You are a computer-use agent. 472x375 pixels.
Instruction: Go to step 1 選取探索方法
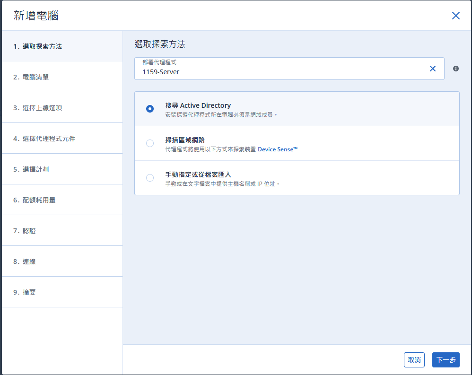pos(62,46)
